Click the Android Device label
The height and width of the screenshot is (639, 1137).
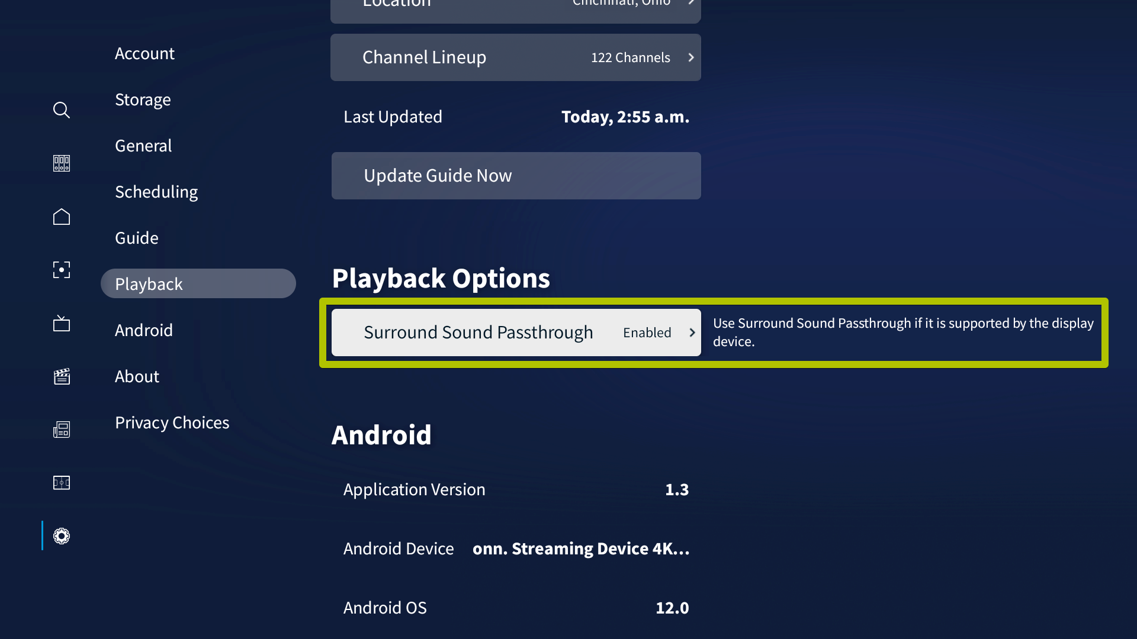[399, 548]
